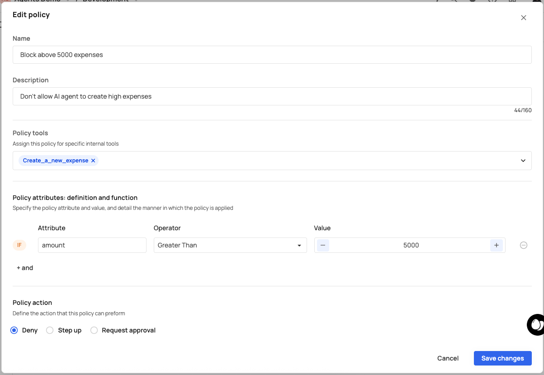Expand the Policy tools dropdown chevron

point(523,161)
